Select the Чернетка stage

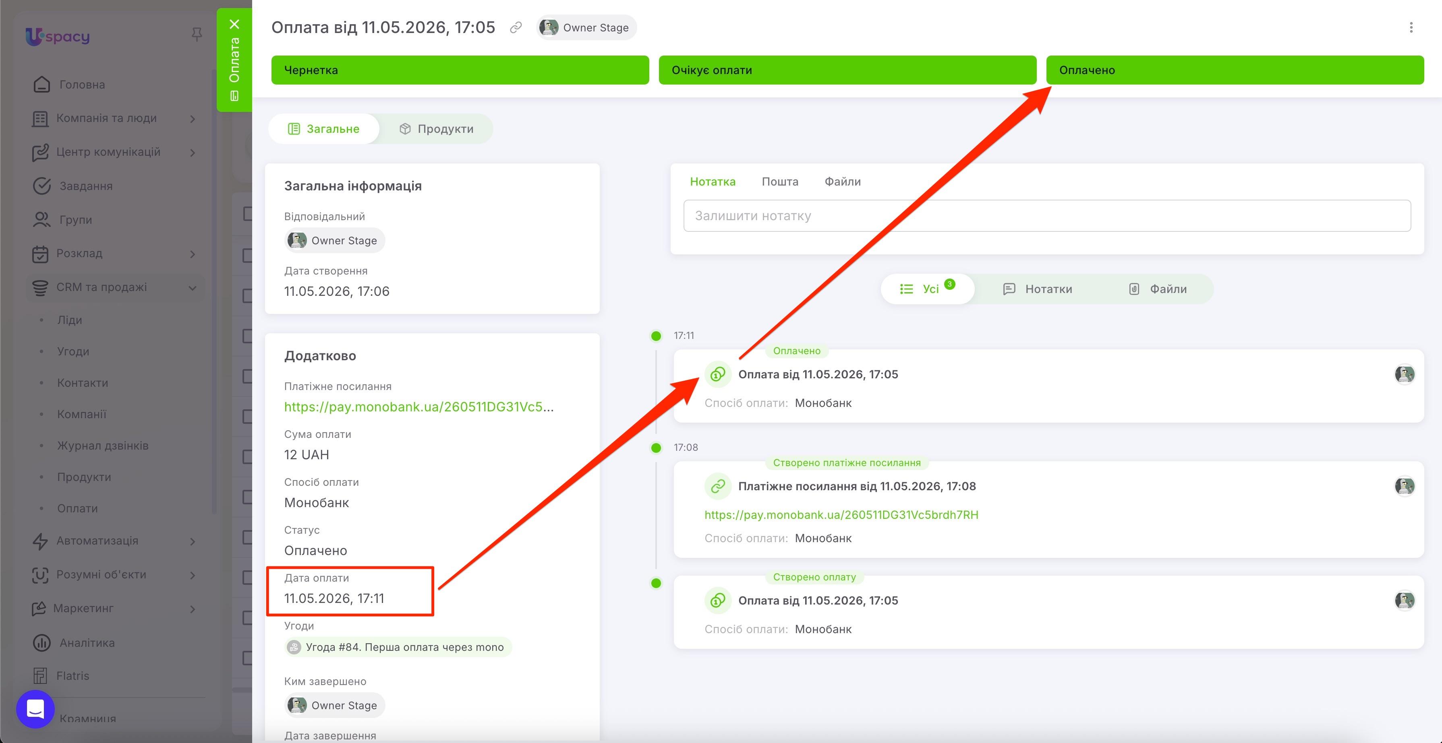[460, 70]
